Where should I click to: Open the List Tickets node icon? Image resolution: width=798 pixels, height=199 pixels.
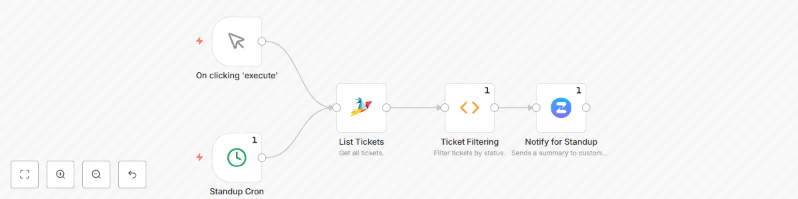[x=361, y=107]
